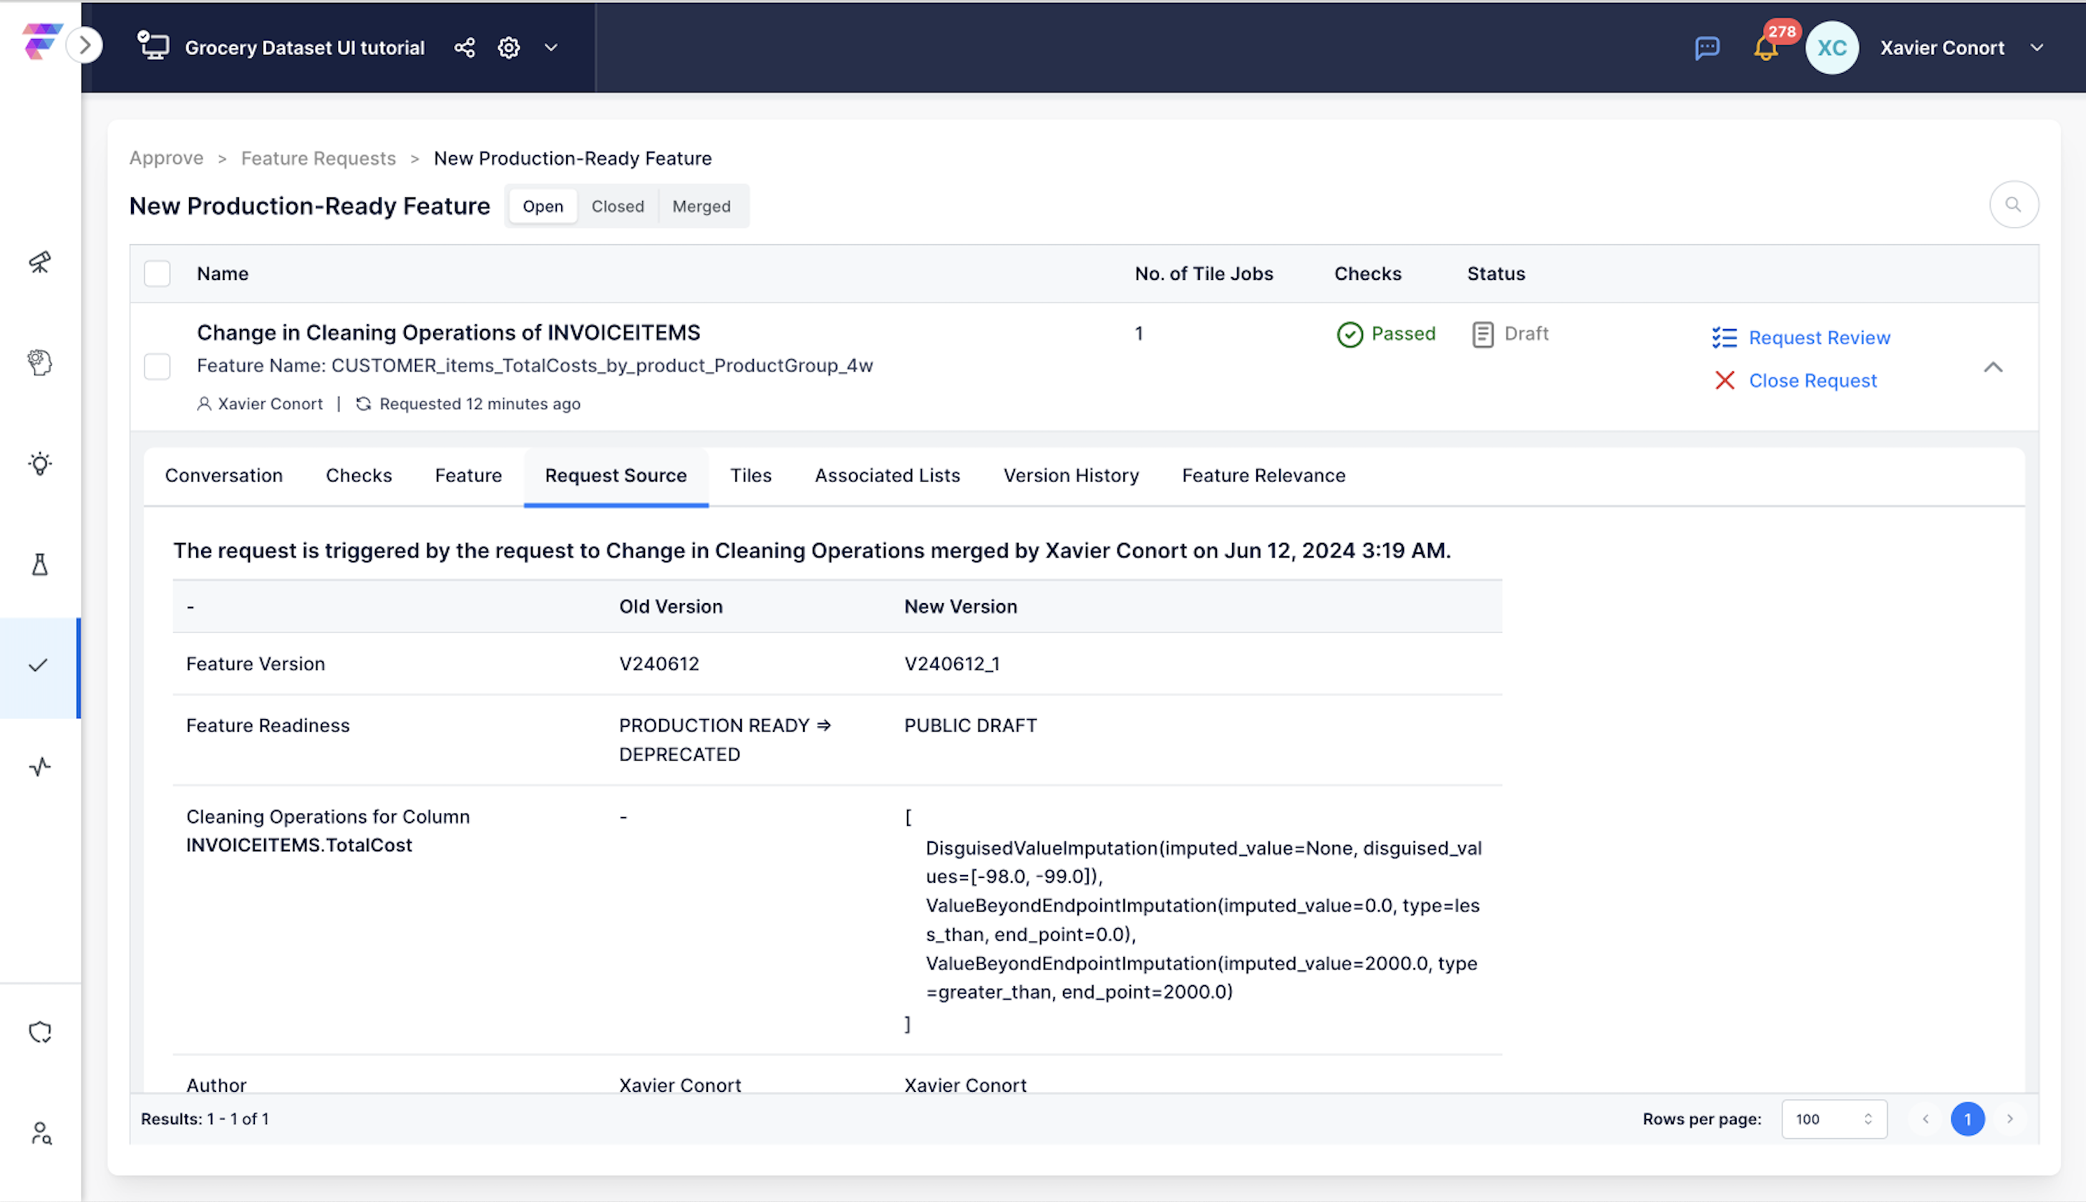This screenshot has width=2086, height=1202.
Task: Go to previous page arrow
Action: point(1925,1118)
